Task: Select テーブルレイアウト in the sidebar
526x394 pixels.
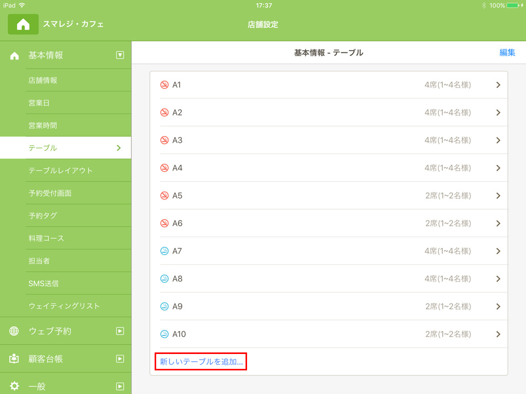Action: click(65, 170)
